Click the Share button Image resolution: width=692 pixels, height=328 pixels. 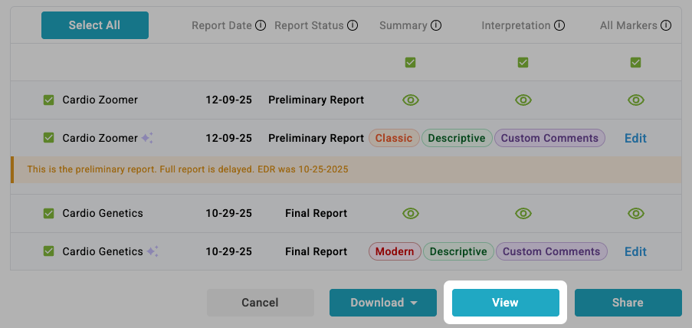click(x=628, y=303)
